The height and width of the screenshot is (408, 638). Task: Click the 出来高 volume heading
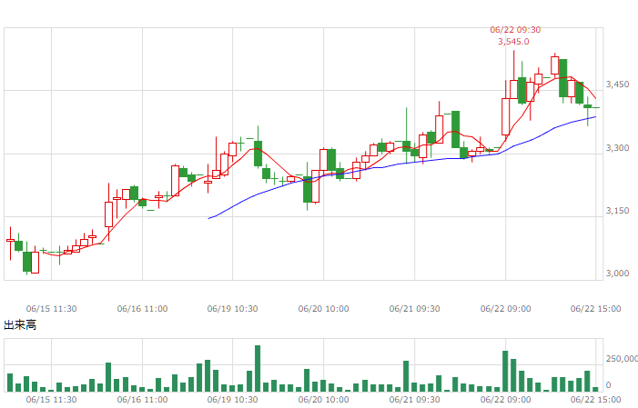20,324
